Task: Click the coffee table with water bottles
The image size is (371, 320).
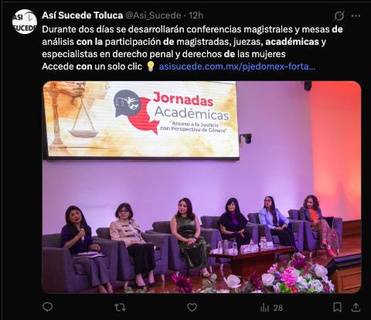Action: click(251, 257)
